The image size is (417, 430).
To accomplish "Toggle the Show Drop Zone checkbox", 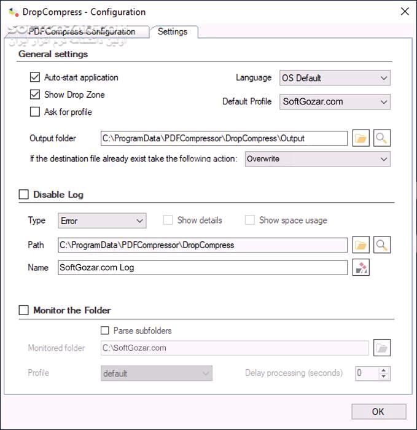I will pos(35,95).
